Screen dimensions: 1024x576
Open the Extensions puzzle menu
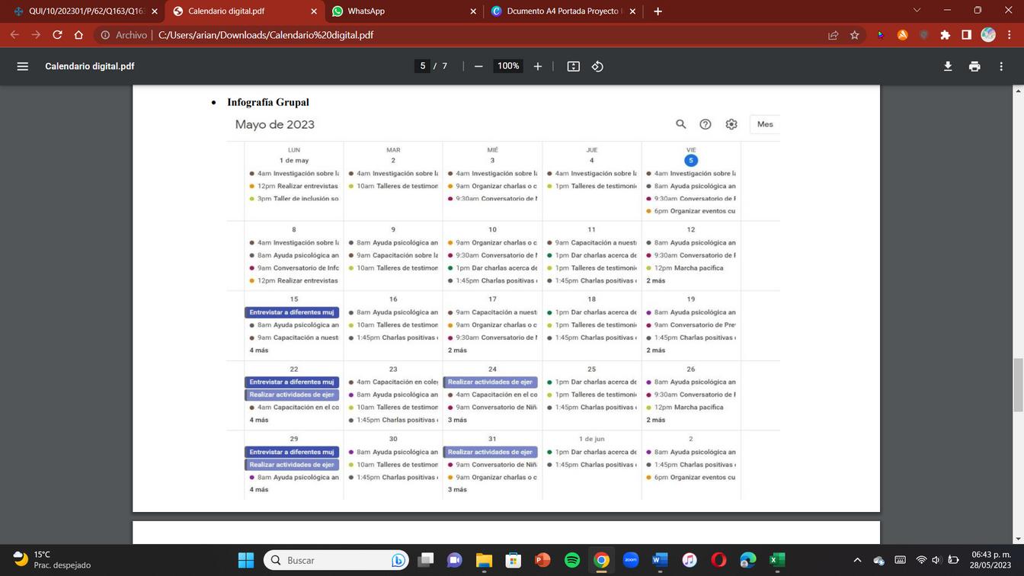[946, 35]
